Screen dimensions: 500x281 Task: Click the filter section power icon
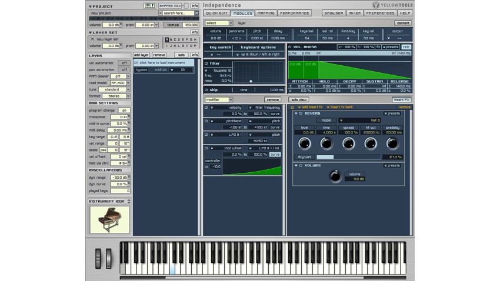(x=206, y=63)
